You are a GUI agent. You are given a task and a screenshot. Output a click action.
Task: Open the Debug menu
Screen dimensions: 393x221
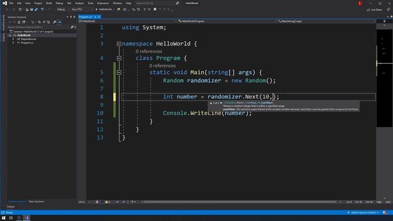pos(60,3)
